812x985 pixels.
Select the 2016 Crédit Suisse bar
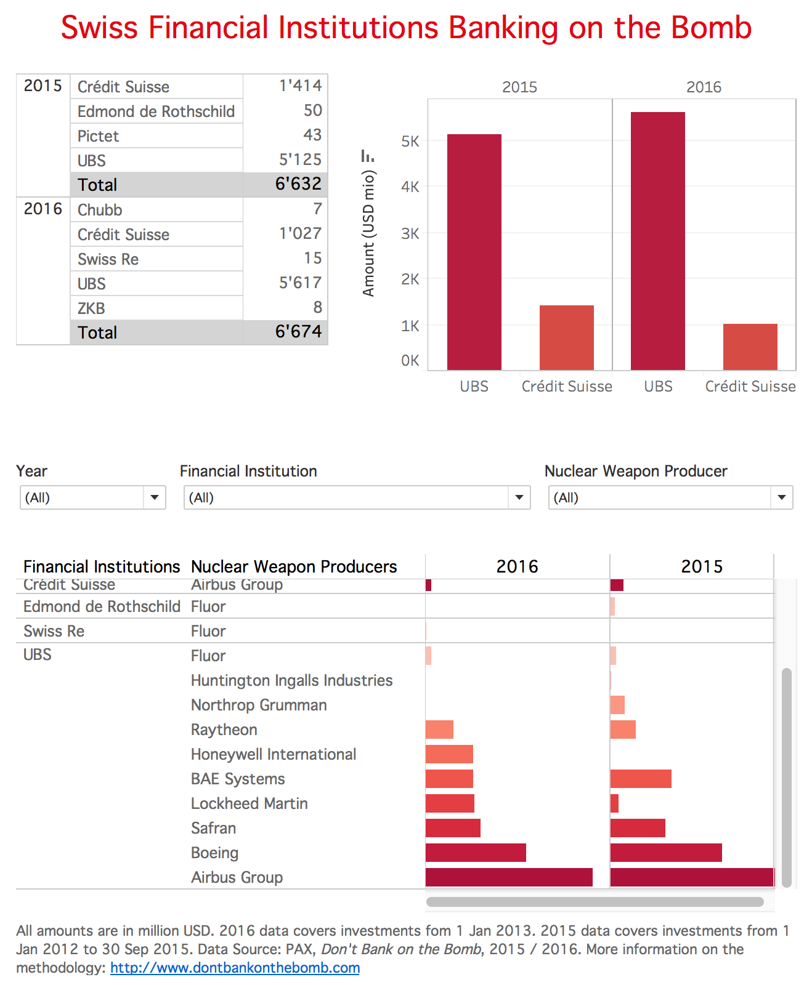point(750,347)
